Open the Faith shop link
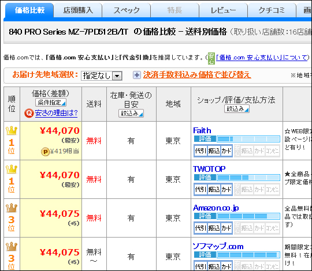Viewport: 312px width, 271px height. [202, 130]
